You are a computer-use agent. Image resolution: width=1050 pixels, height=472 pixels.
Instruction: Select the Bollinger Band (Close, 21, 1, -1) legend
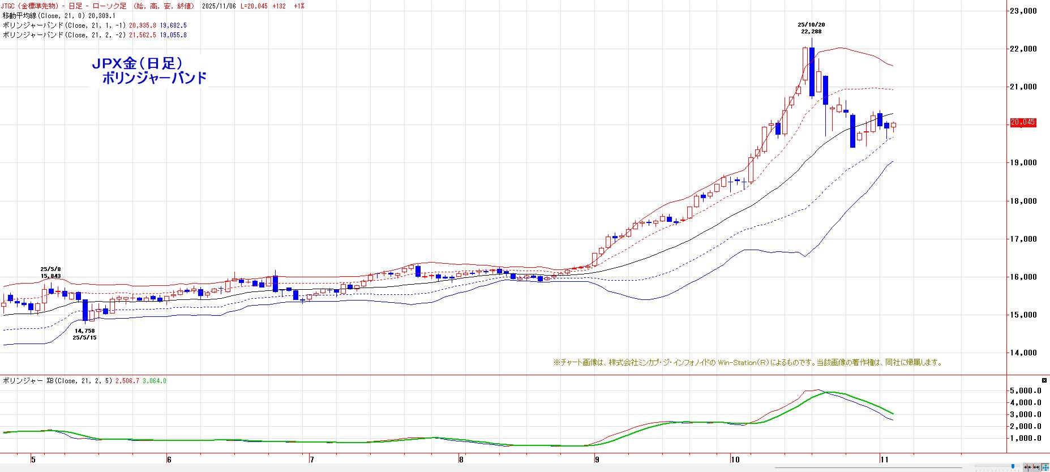click(x=95, y=25)
